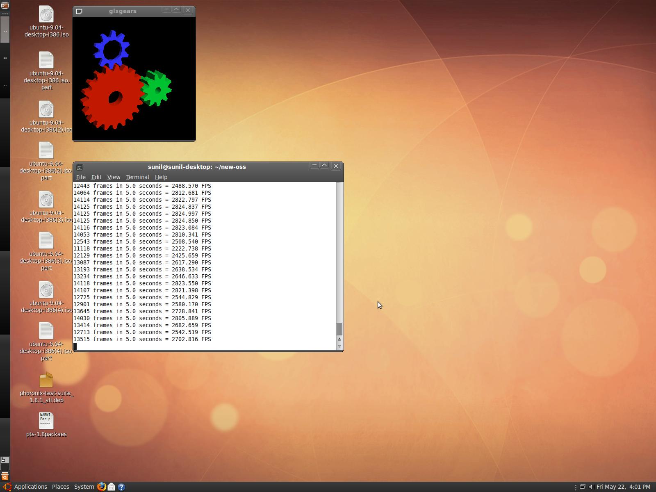Image resolution: width=656 pixels, height=492 pixels.
Task: Open the volume speaker icon in tray
Action: point(591,487)
